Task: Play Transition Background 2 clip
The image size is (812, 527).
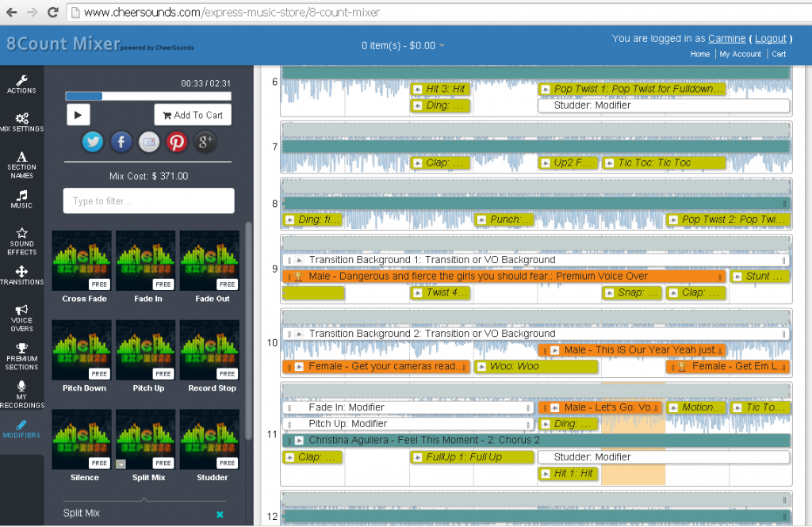Action: [299, 334]
